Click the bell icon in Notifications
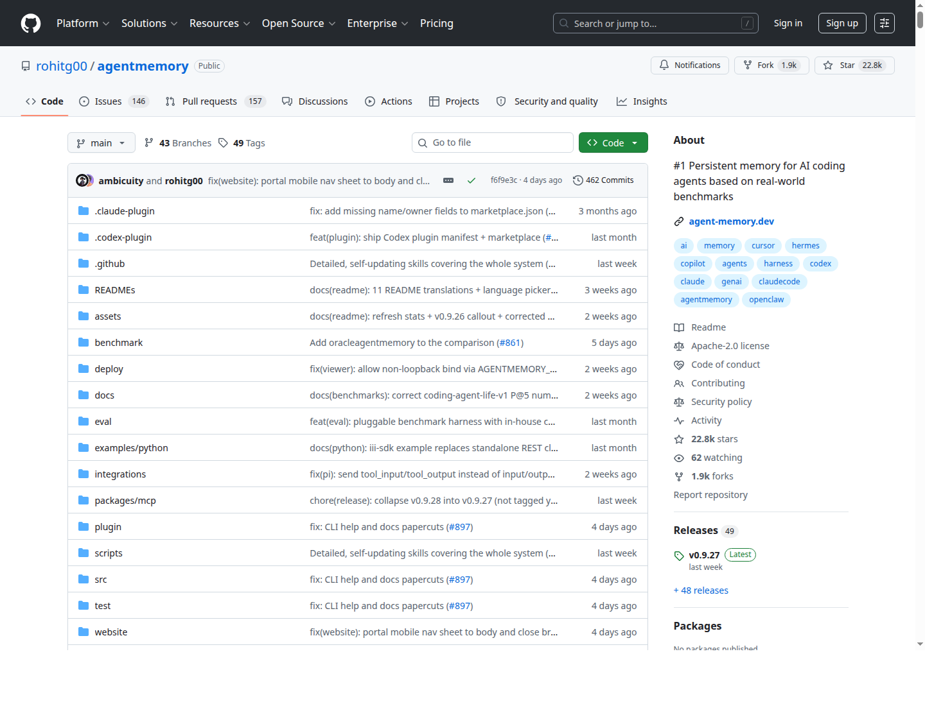925x706 pixels. coord(664,65)
